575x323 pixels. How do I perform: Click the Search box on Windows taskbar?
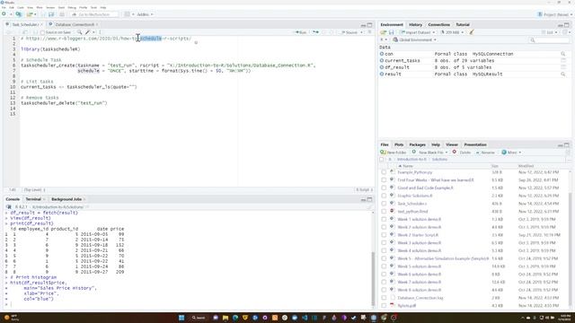pyautogui.click(x=199, y=318)
